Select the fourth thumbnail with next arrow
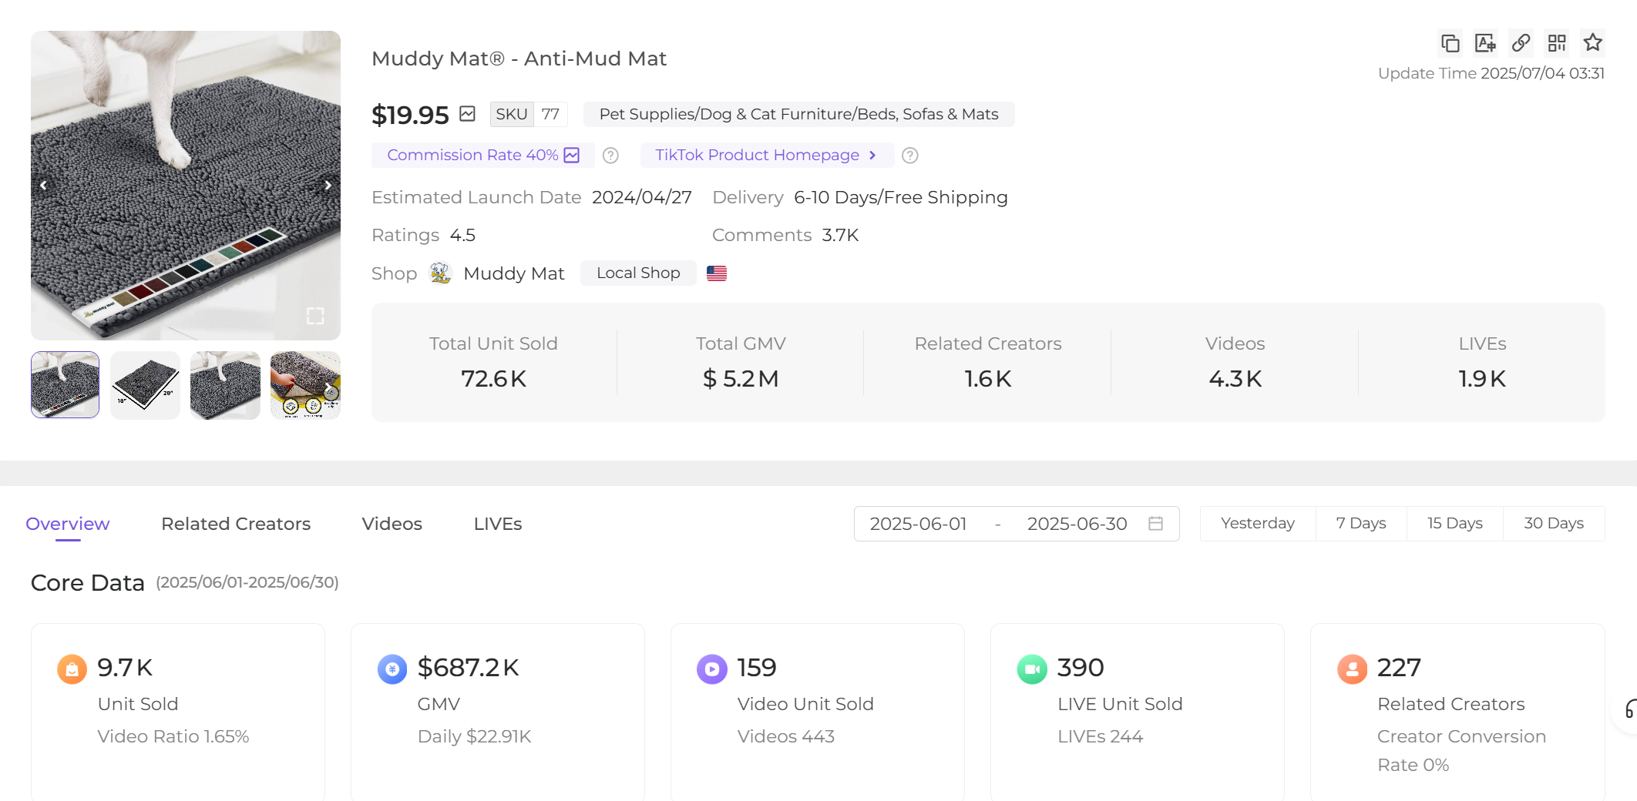This screenshot has width=1637, height=801. tap(305, 385)
